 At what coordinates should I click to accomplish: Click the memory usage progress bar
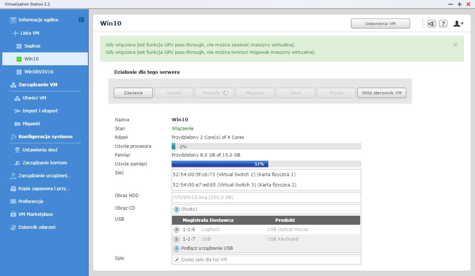tap(266, 164)
